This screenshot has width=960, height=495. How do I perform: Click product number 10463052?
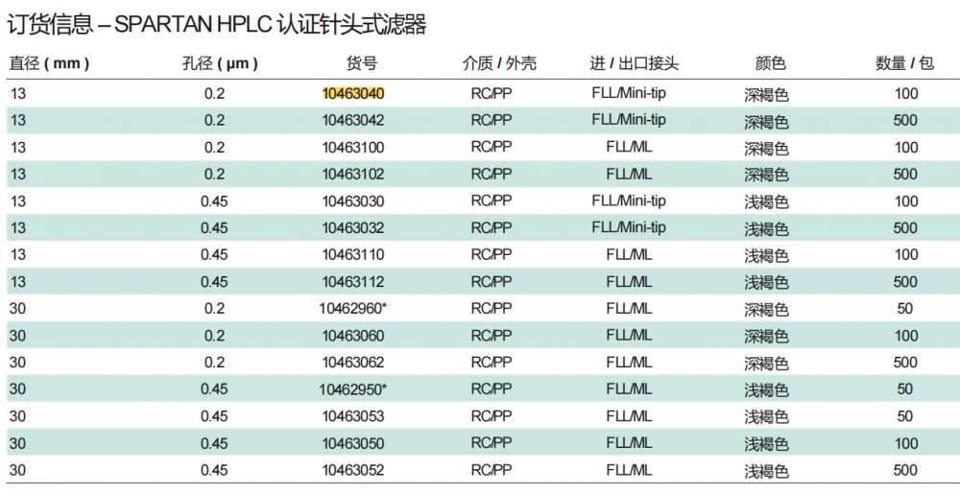click(x=352, y=470)
